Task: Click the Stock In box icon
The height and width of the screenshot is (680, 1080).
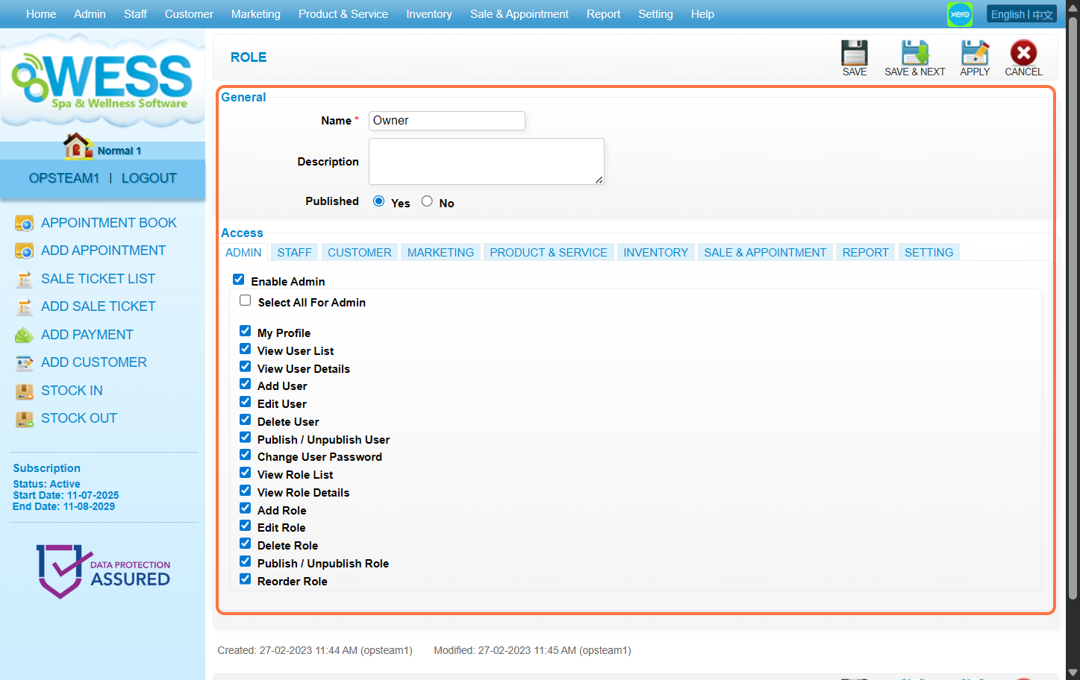Action: [x=25, y=391]
